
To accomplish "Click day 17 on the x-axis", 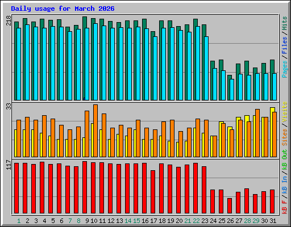I will (x=153, y=221).
